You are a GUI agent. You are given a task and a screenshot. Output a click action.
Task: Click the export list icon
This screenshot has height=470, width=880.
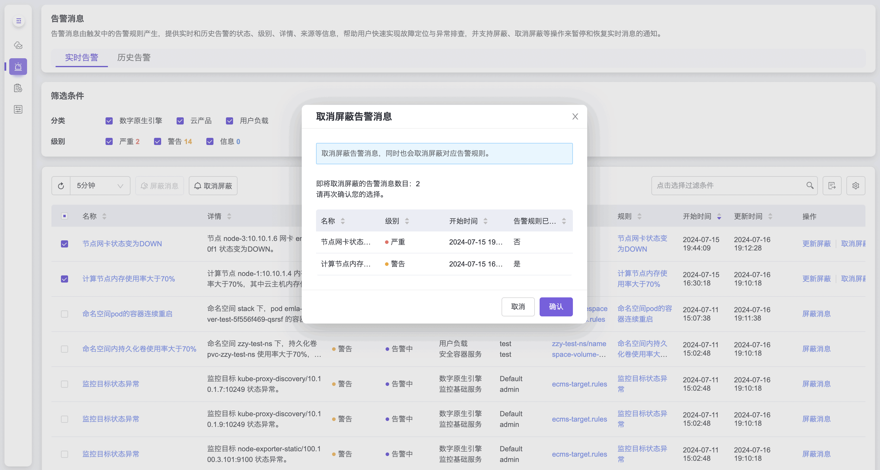[832, 186]
